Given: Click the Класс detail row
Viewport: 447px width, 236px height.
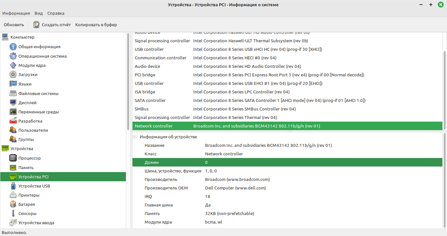Looking at the screenshot, I should pyautogui.click(x=287, y=154).
